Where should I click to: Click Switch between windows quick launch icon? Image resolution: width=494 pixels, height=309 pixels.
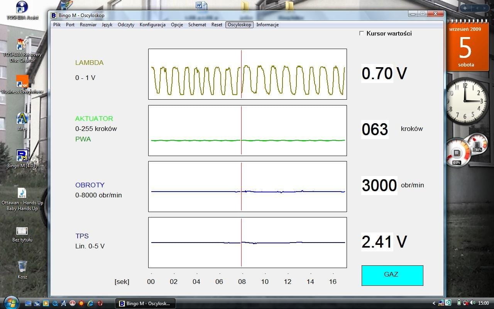[37, 303]
